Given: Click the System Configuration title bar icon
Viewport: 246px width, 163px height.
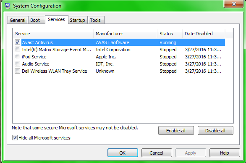Looking at the screenshot, I should click(7, 5).
